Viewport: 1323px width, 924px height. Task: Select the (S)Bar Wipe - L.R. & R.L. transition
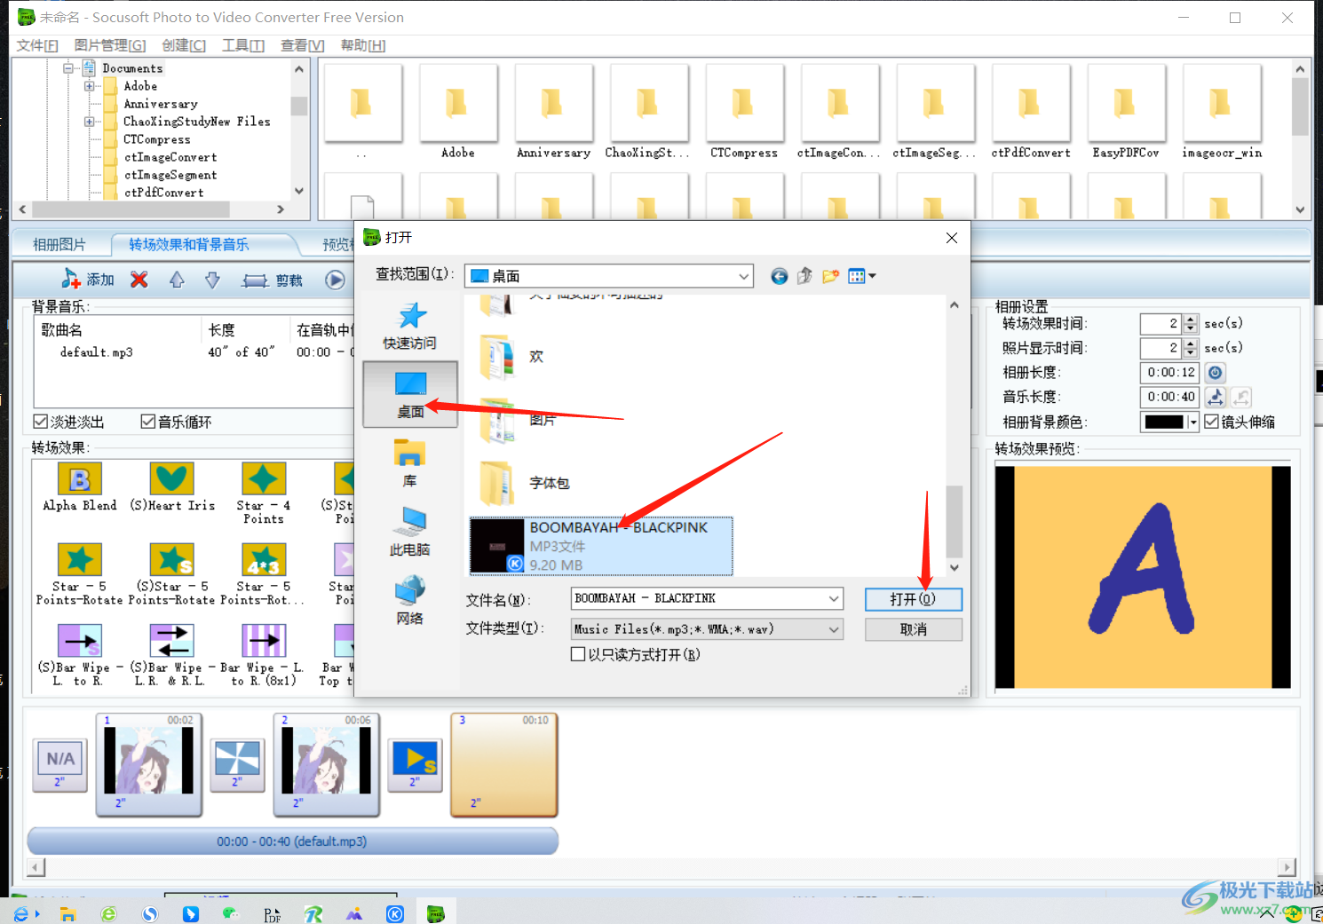coord(172,655)
